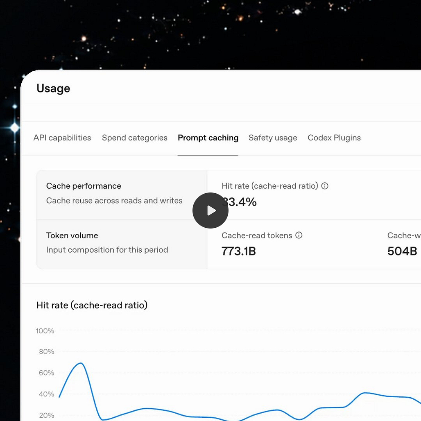
Task: Click the 504B cache-write value
Action: click(402, 251)
